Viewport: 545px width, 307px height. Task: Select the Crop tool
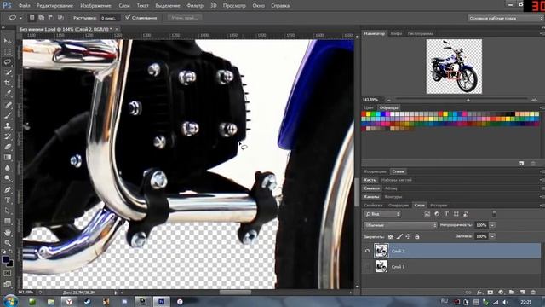pos(8,84)
